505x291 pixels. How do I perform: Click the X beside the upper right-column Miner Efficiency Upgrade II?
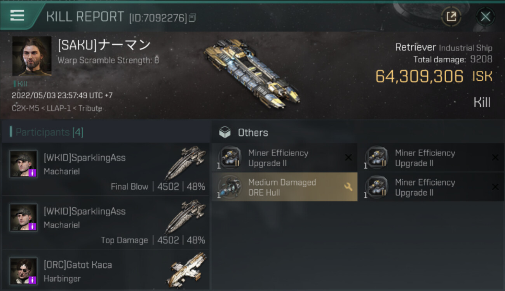click(495, 158)
